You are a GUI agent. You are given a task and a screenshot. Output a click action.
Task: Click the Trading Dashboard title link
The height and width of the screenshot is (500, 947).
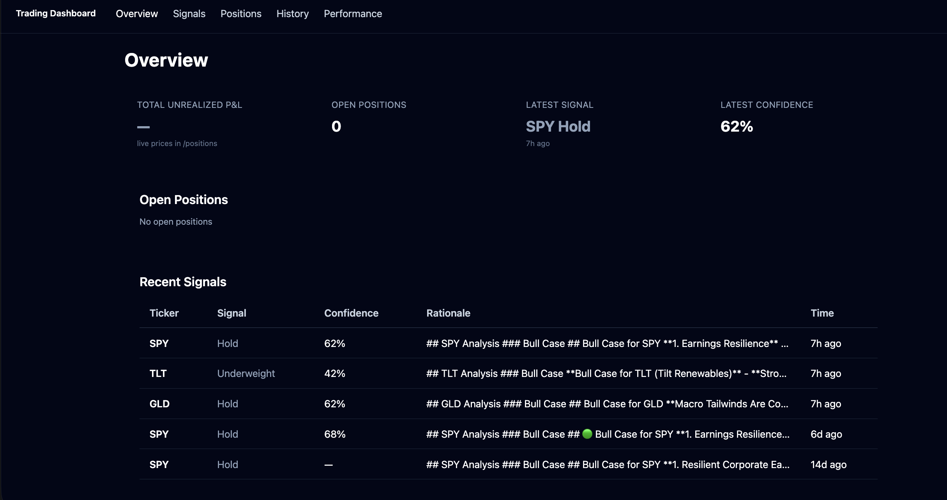click(x=56, y=13)
